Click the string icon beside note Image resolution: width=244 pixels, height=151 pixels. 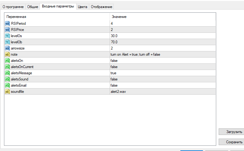pyautogui.click(x=7, y=54)
